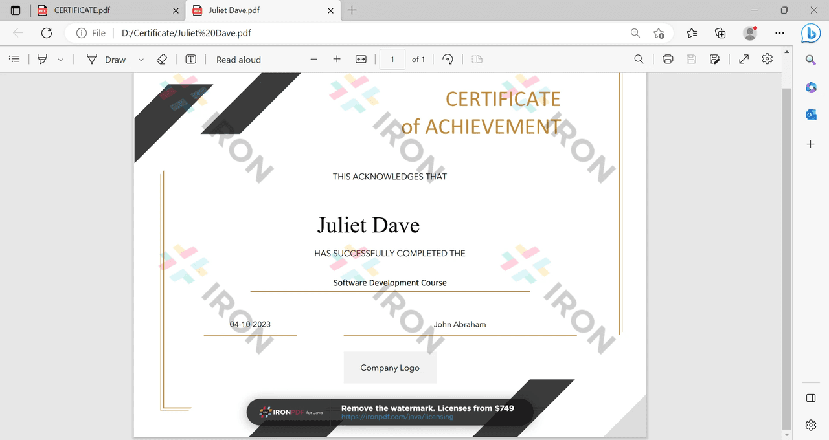Go back to previous page
The height and width of the screenshot is (440, 829).
pos(18,33)
